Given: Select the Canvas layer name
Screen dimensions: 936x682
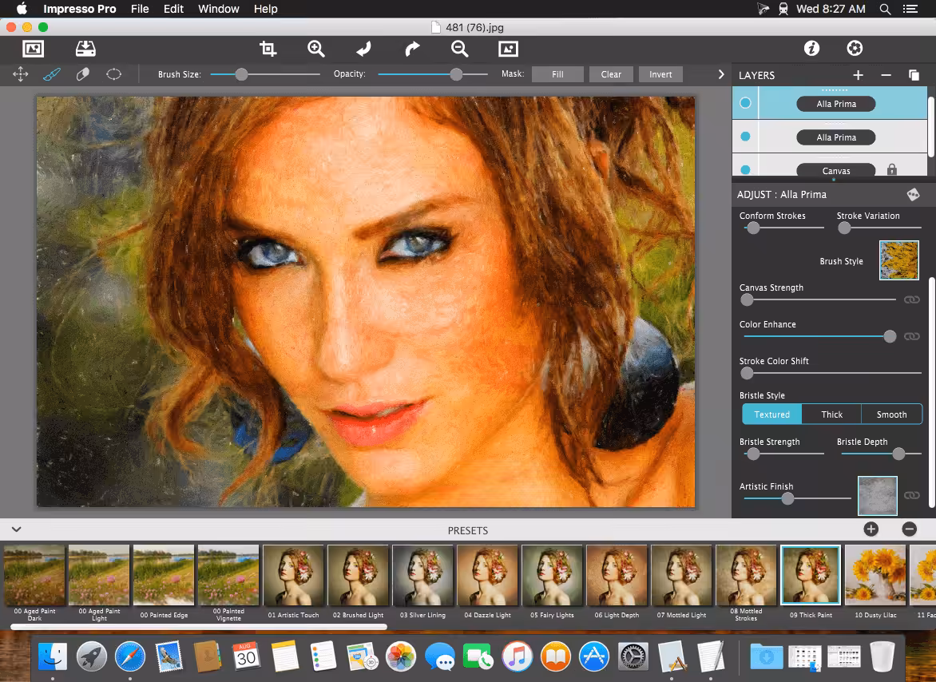Looking at the screenshot, I should point(836,171).
